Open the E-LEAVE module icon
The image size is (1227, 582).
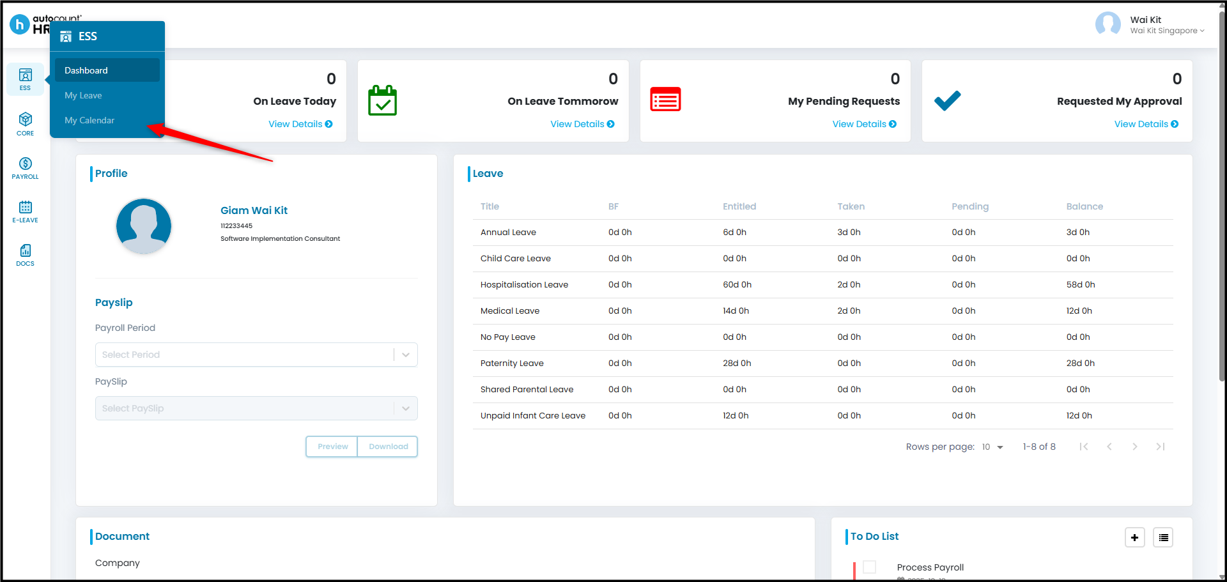26,211
